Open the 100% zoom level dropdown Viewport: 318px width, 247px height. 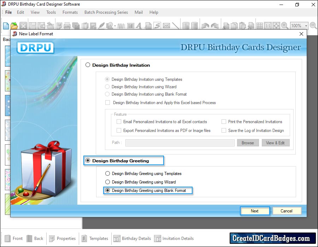pyautogui.click(x=306, y=26)
